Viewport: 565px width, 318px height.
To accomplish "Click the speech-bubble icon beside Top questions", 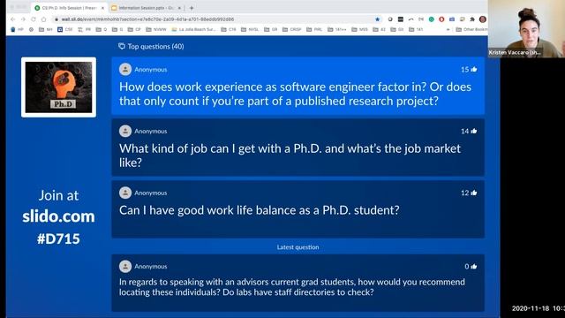I will pos(122,46).
